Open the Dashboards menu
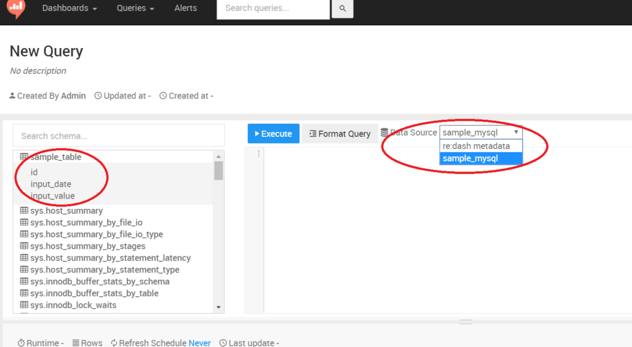Viewport: 632px width, 347px height. 69,8
